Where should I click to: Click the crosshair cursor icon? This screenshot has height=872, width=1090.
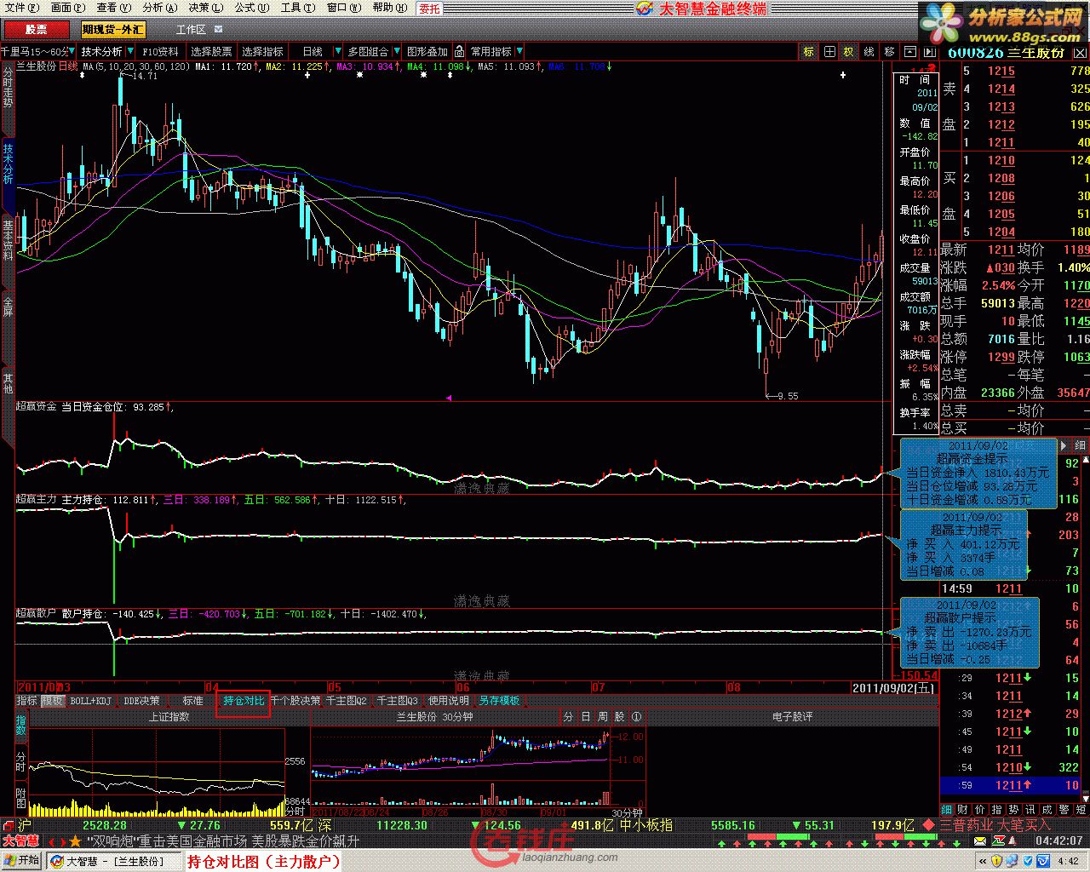click(829, 52)
